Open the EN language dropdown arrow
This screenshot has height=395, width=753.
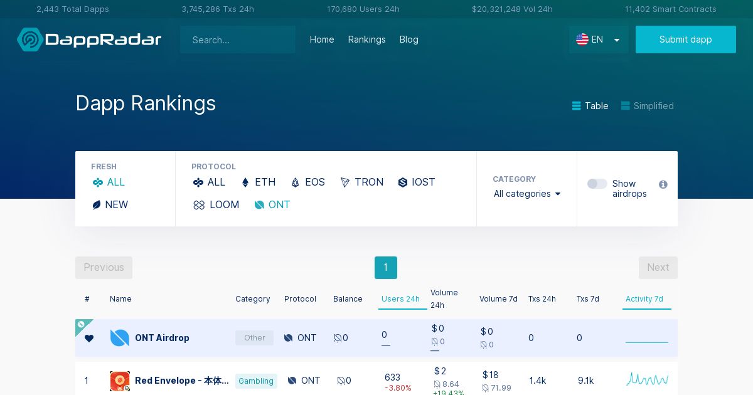point(617,40)
